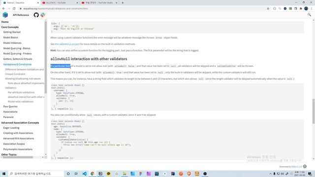Select Validations & Constraints in sidebar
The height and width of the screenshot is (177, 315).
[x=17, y=64]
